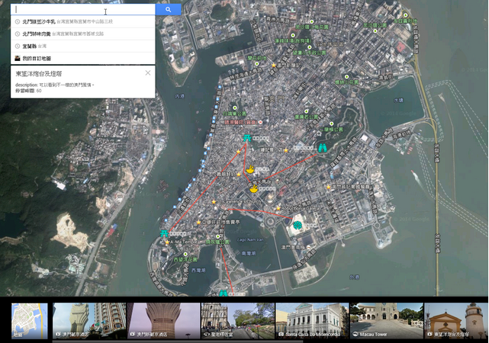Screen dimensions: 489x343
Task: Open the Macau Tower photo thumbnail
Action: pos(385,320)
